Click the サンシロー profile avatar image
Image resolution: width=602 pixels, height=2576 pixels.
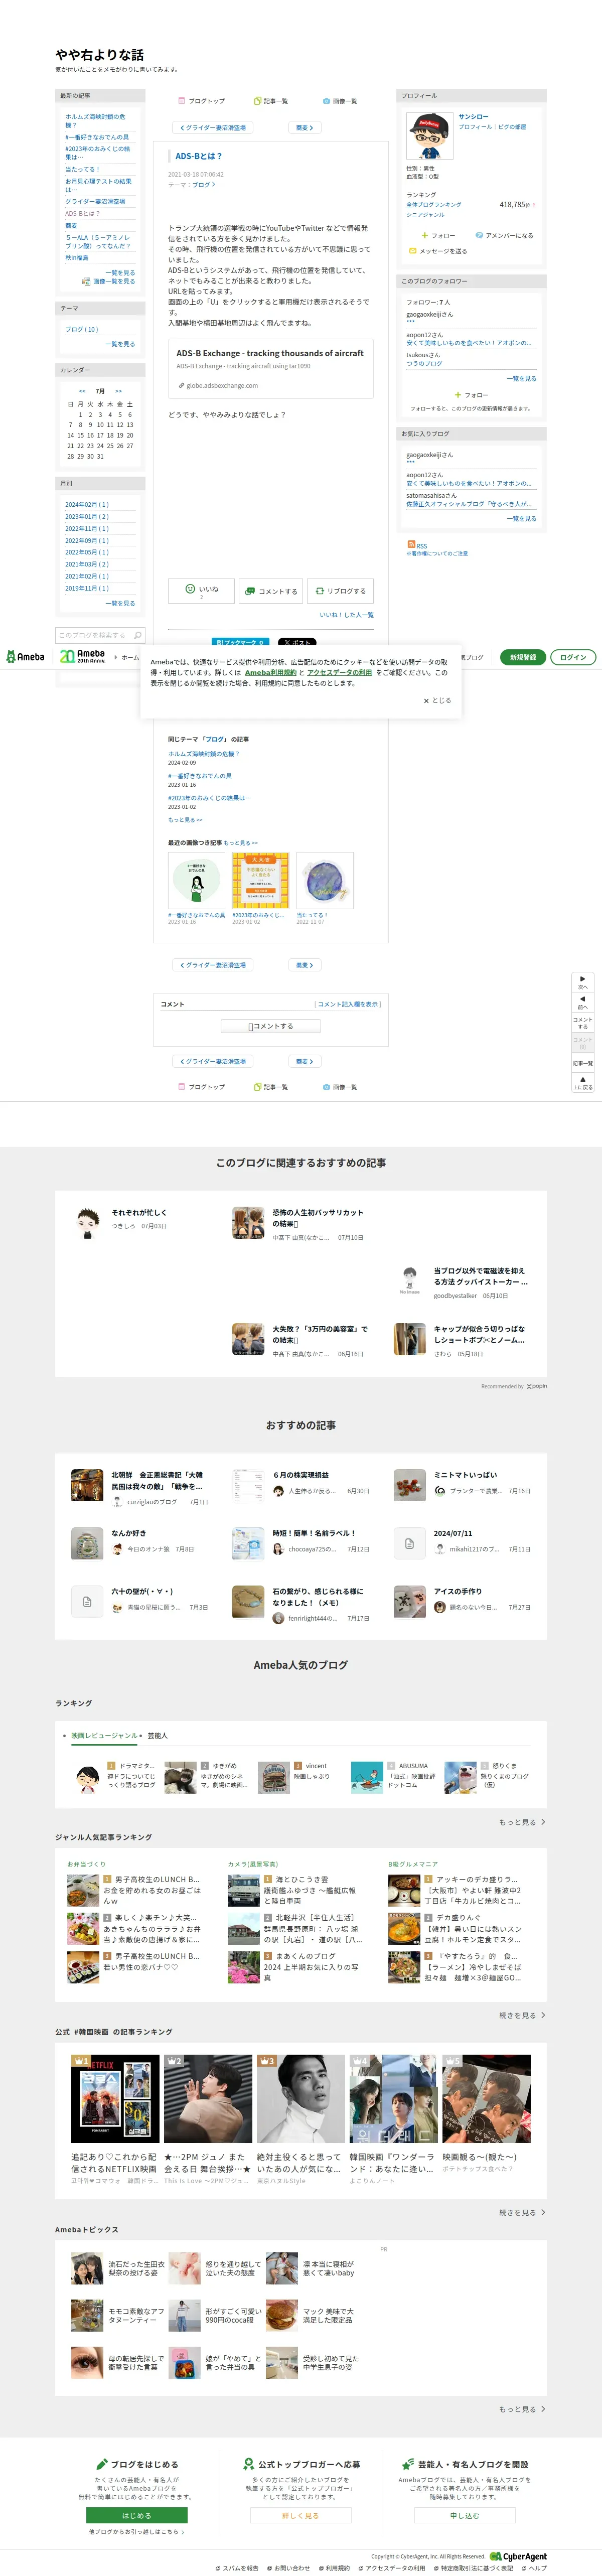[429, 136]
